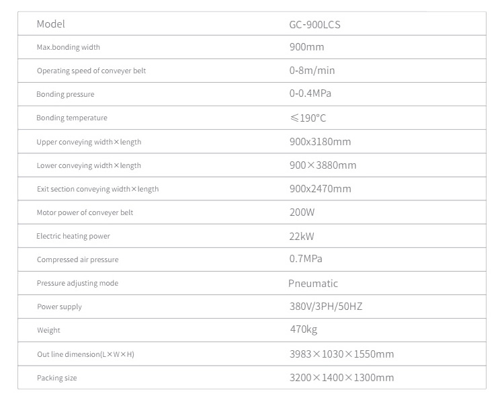Click the Bonding temperature label
The height and width of the screenshot is (404, 504).
[72, 118]
